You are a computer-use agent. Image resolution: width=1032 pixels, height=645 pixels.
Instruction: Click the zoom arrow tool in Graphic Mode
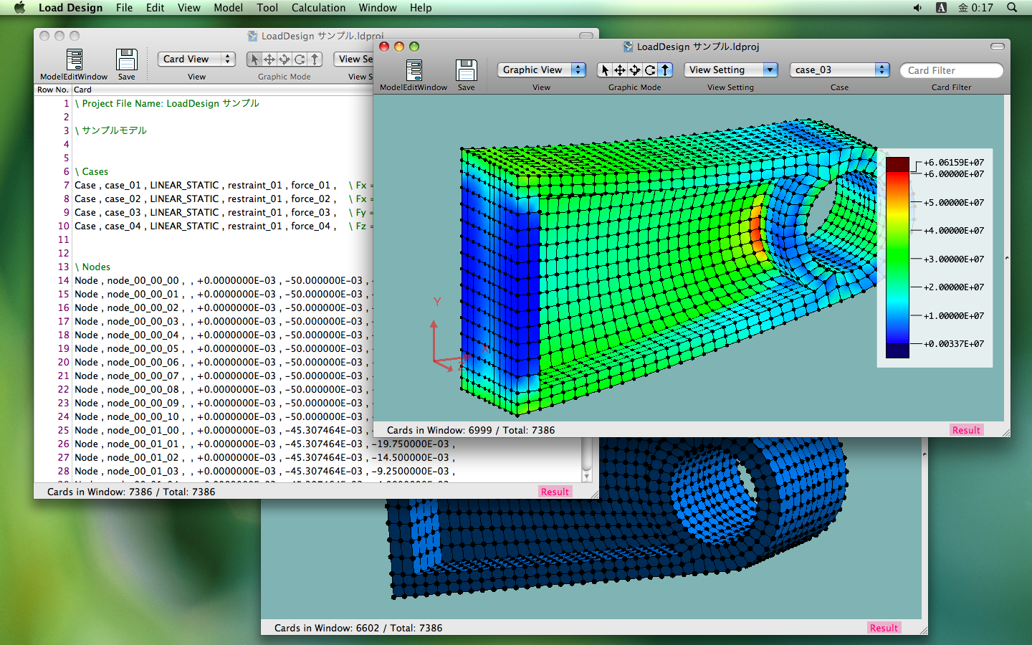pyautogui.click(x=664, y=70)
